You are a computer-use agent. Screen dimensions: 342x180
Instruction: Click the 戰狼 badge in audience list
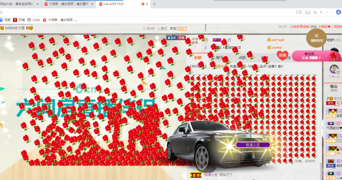tap(330, 166)
